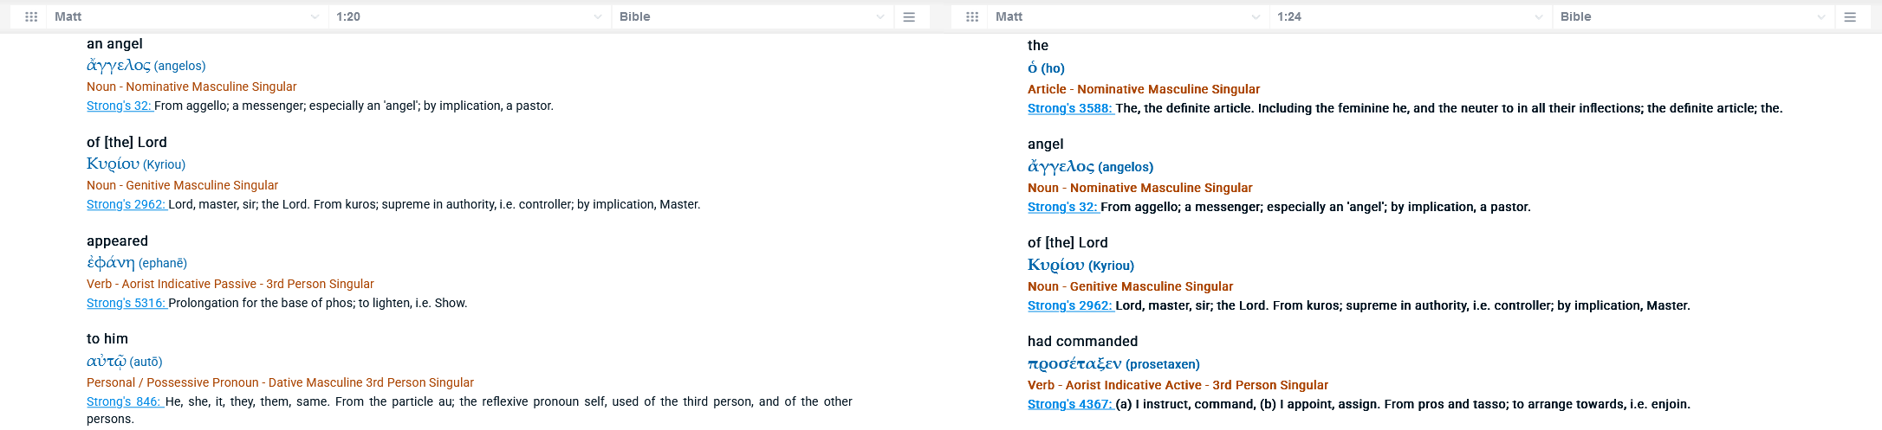Click Strong's 32 link in right pane
The width and height of the screenshot is (1882, 430).
click(x=1063, y=207)
